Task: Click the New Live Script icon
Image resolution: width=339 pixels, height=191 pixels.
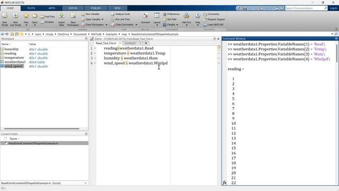Action: point(15,16)
